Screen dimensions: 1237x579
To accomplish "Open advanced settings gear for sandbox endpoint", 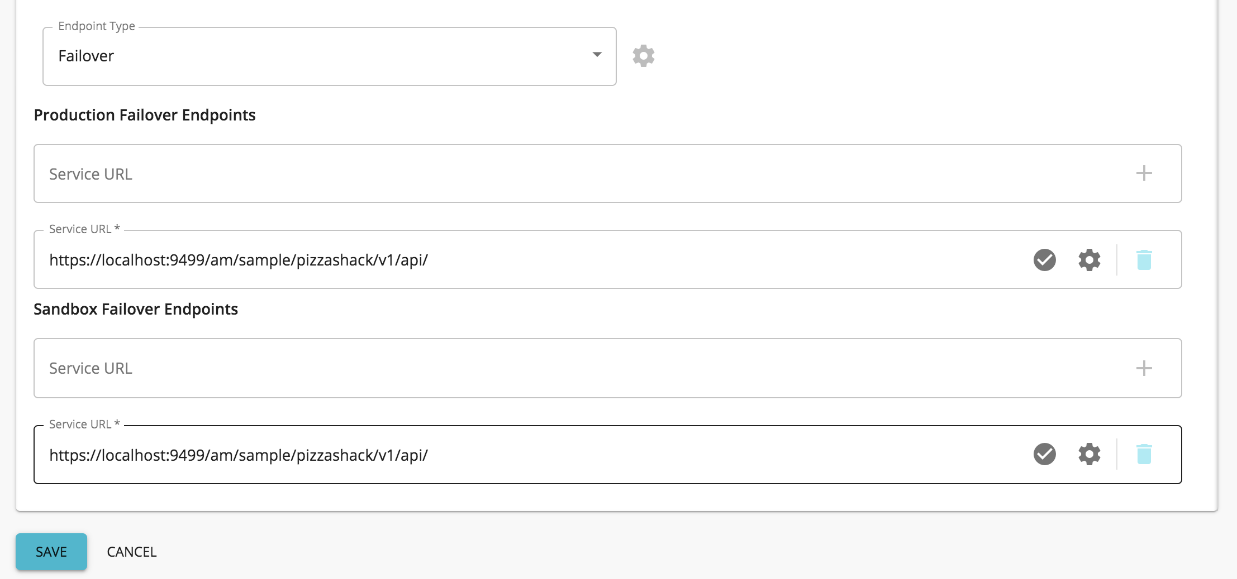I will point(1088,453).
